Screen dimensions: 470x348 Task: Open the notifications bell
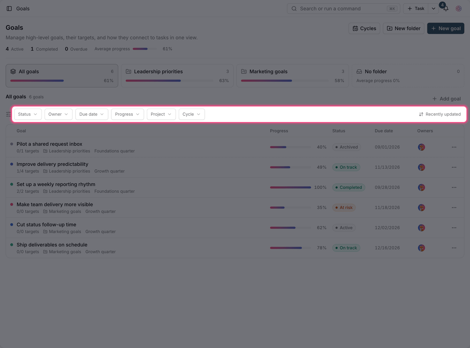tap(446, 9)
